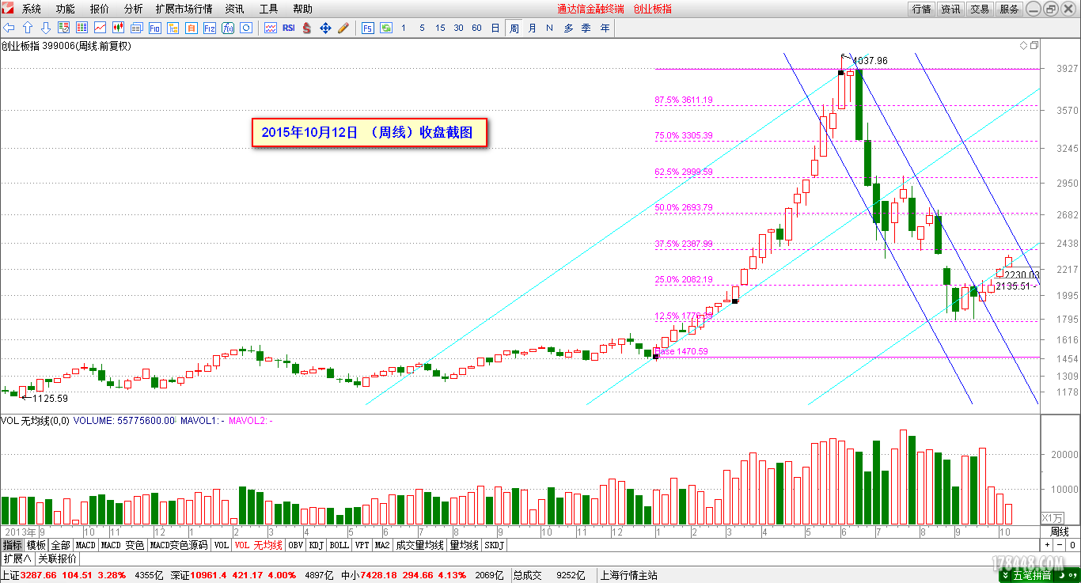Click 上海行情主站 in status bar
The image size is (1081, 583).
(x=629, y=575)
